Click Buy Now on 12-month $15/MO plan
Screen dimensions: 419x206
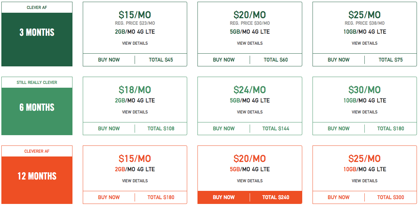point(109,197)
